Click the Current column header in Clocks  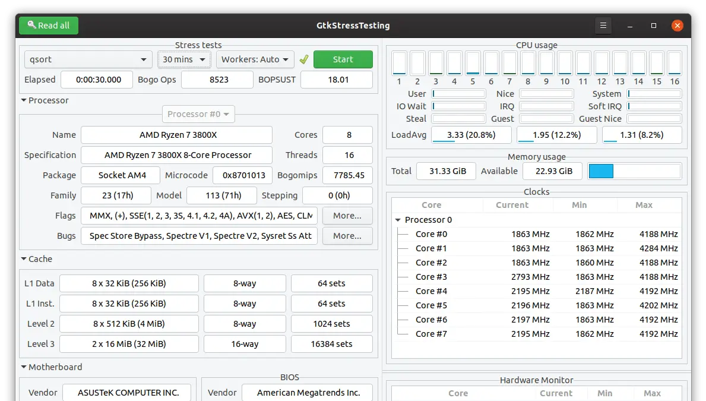[x=512, y=205]
